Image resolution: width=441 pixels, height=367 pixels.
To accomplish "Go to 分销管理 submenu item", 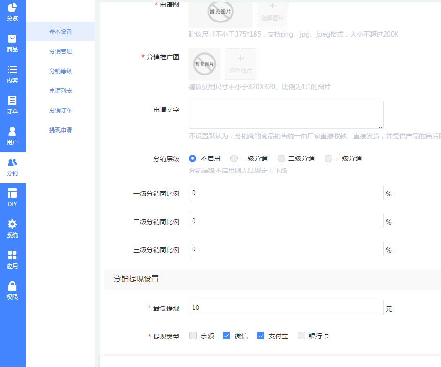I will 61,52.
